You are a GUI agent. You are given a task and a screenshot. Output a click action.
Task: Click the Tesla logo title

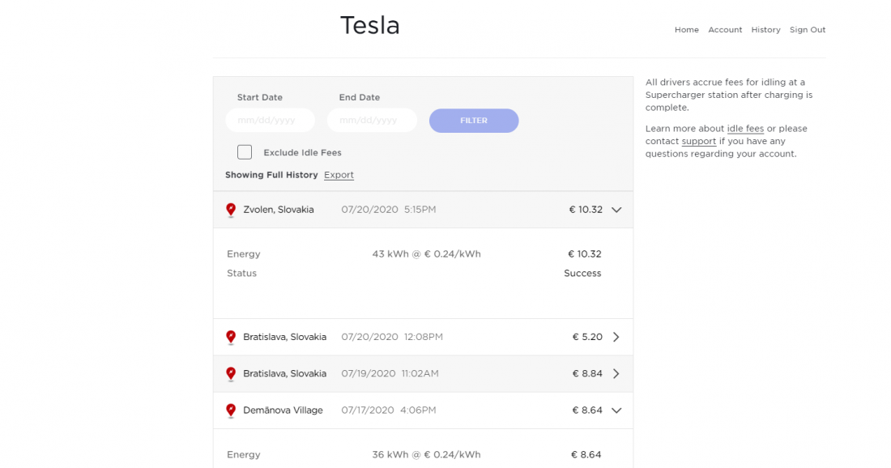370,26
